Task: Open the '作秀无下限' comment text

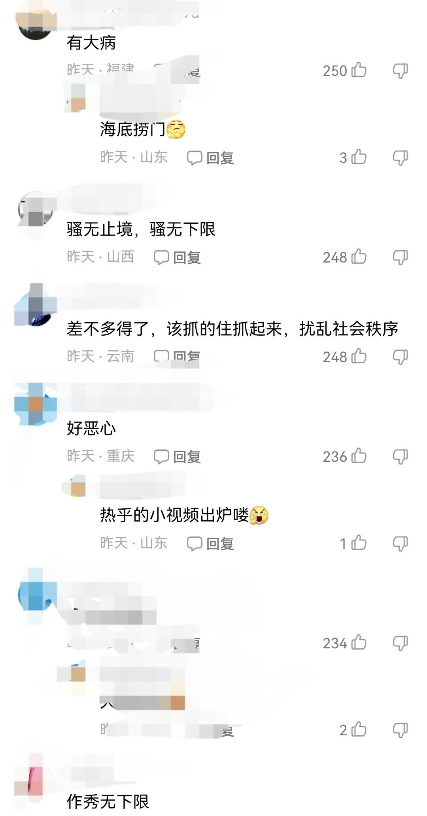Action: (x=108, y=801)
